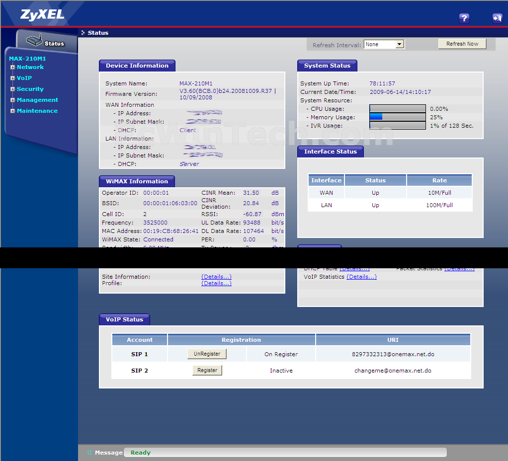
Task: Click the Operator ID value 00:00:01
Action: click(x=156, y=193)
